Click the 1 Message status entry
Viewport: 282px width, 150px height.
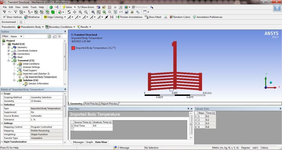(122, 148)
